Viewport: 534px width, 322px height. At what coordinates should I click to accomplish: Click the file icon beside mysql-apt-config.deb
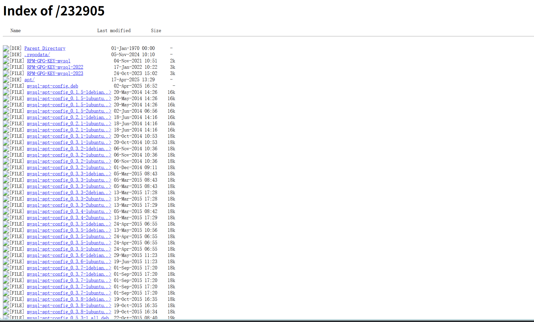coord(6,86)
